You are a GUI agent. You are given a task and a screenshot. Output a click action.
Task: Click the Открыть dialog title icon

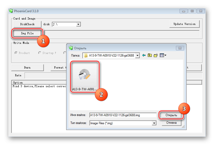point(71,48)
